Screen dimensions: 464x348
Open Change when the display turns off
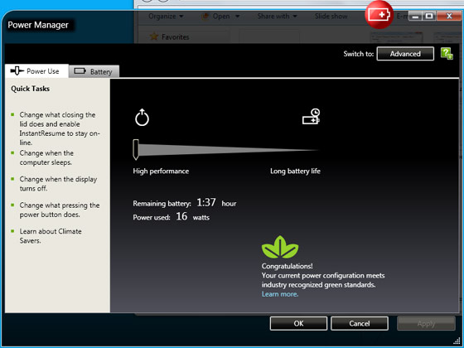pos(58,184)
